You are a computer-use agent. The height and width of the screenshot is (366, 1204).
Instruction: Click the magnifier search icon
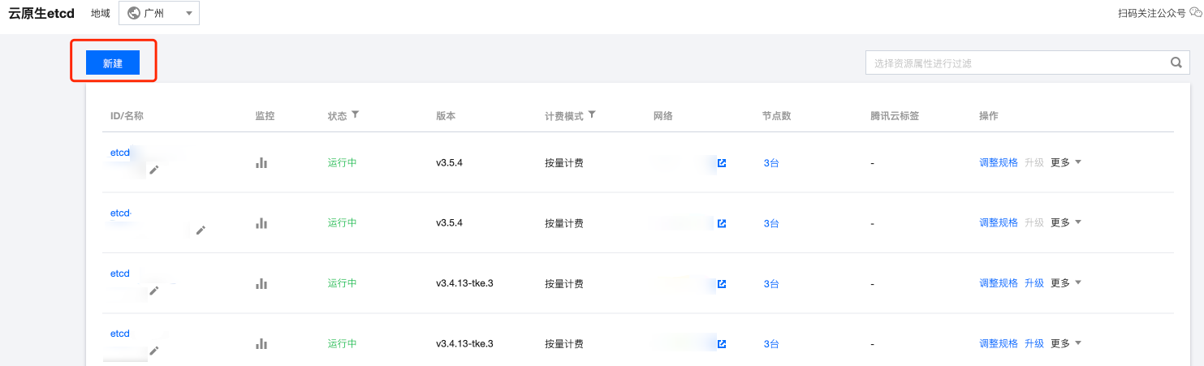pos(1176,62)
